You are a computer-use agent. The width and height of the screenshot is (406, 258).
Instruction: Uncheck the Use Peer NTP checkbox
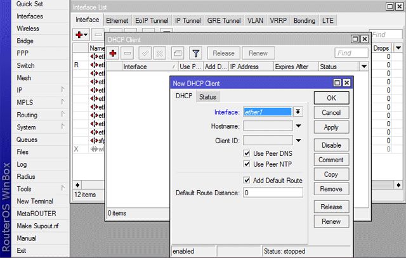[247, 164]
